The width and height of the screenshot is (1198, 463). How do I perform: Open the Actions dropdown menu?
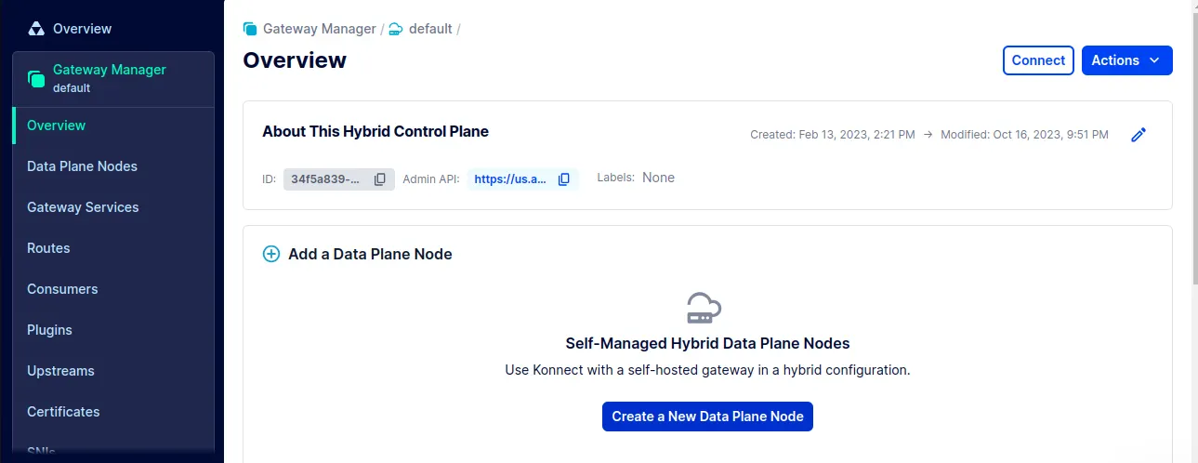pos(1126,60)
